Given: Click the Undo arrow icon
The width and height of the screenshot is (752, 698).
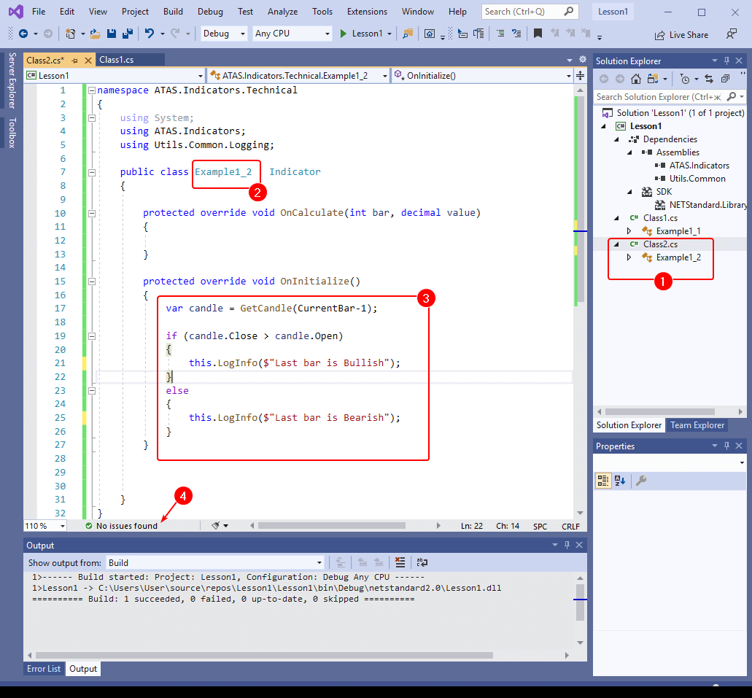Looking at the screenshot, I should pyautogui.click(x=149, y=34).
